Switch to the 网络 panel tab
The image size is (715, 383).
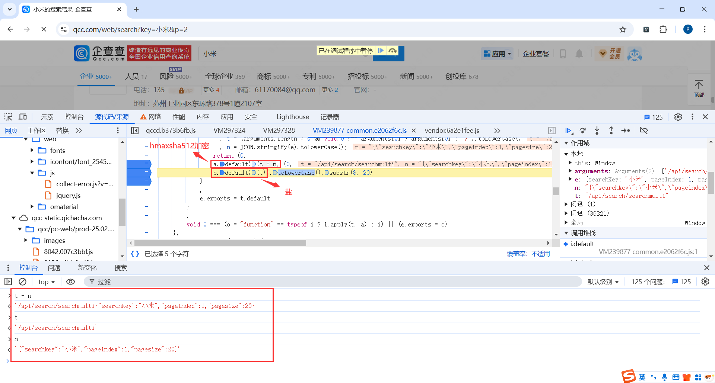point(151,117)
